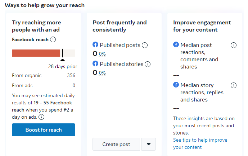
Task: Click info icon for Median post reactions
Action: pyautogui.click(x=233, y=45)
